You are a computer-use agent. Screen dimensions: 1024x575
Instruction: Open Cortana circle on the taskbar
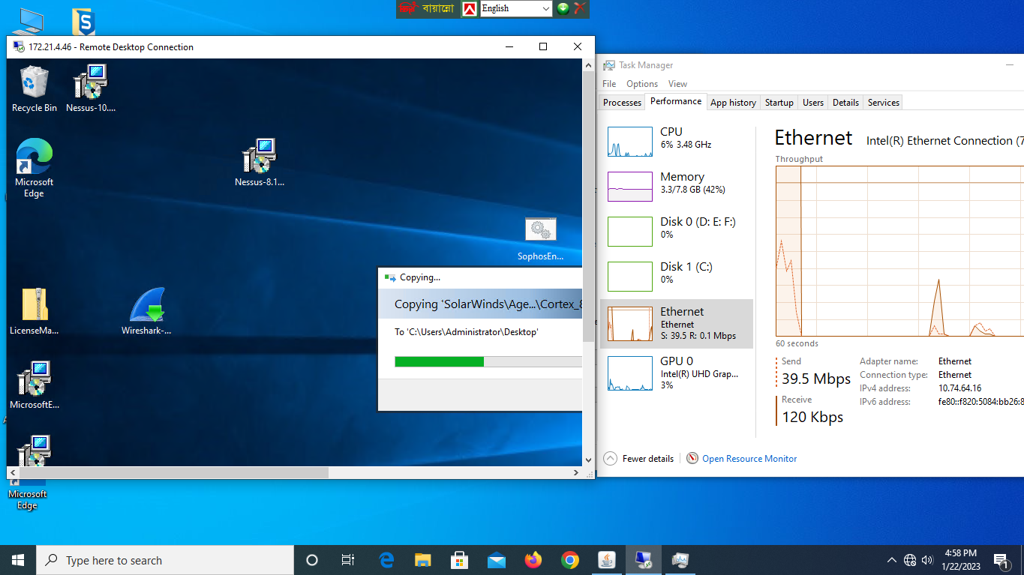point(312,560)
